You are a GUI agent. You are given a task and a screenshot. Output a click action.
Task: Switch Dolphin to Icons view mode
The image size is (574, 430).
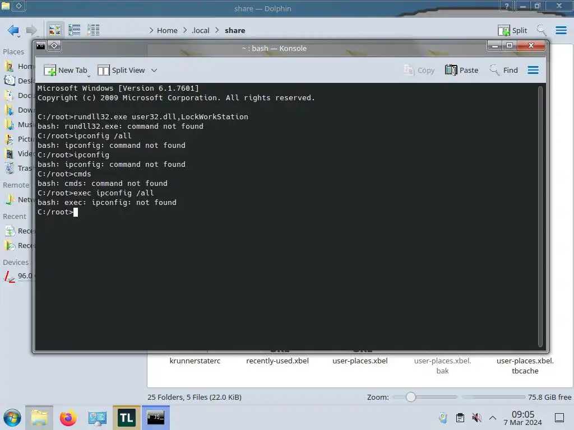[x=55, y=30]
